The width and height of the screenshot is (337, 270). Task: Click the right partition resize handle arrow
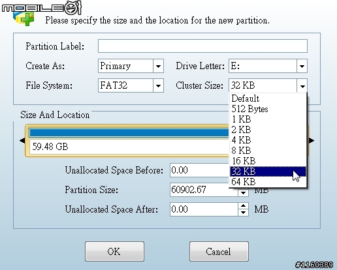tap(312, 140)
